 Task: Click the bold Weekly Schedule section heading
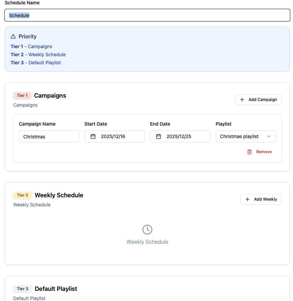pyautogui.click(x=59, y=195)
